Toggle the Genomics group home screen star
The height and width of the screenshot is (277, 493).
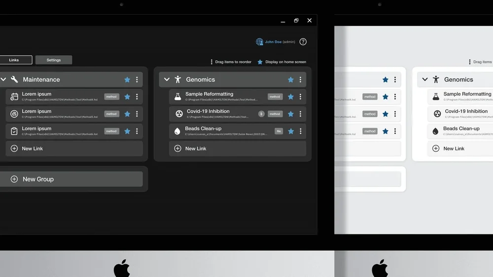pos(291,79)
